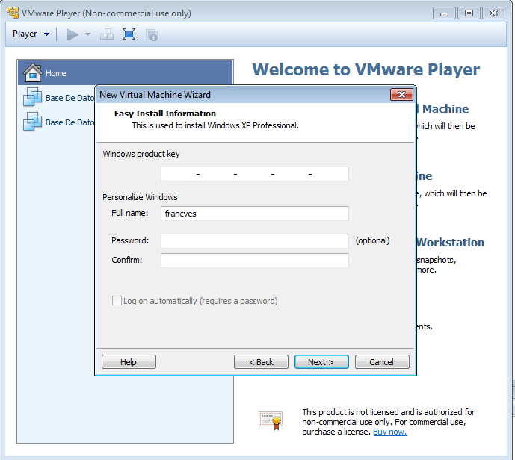Open the Buy now link

pos(390,432)
